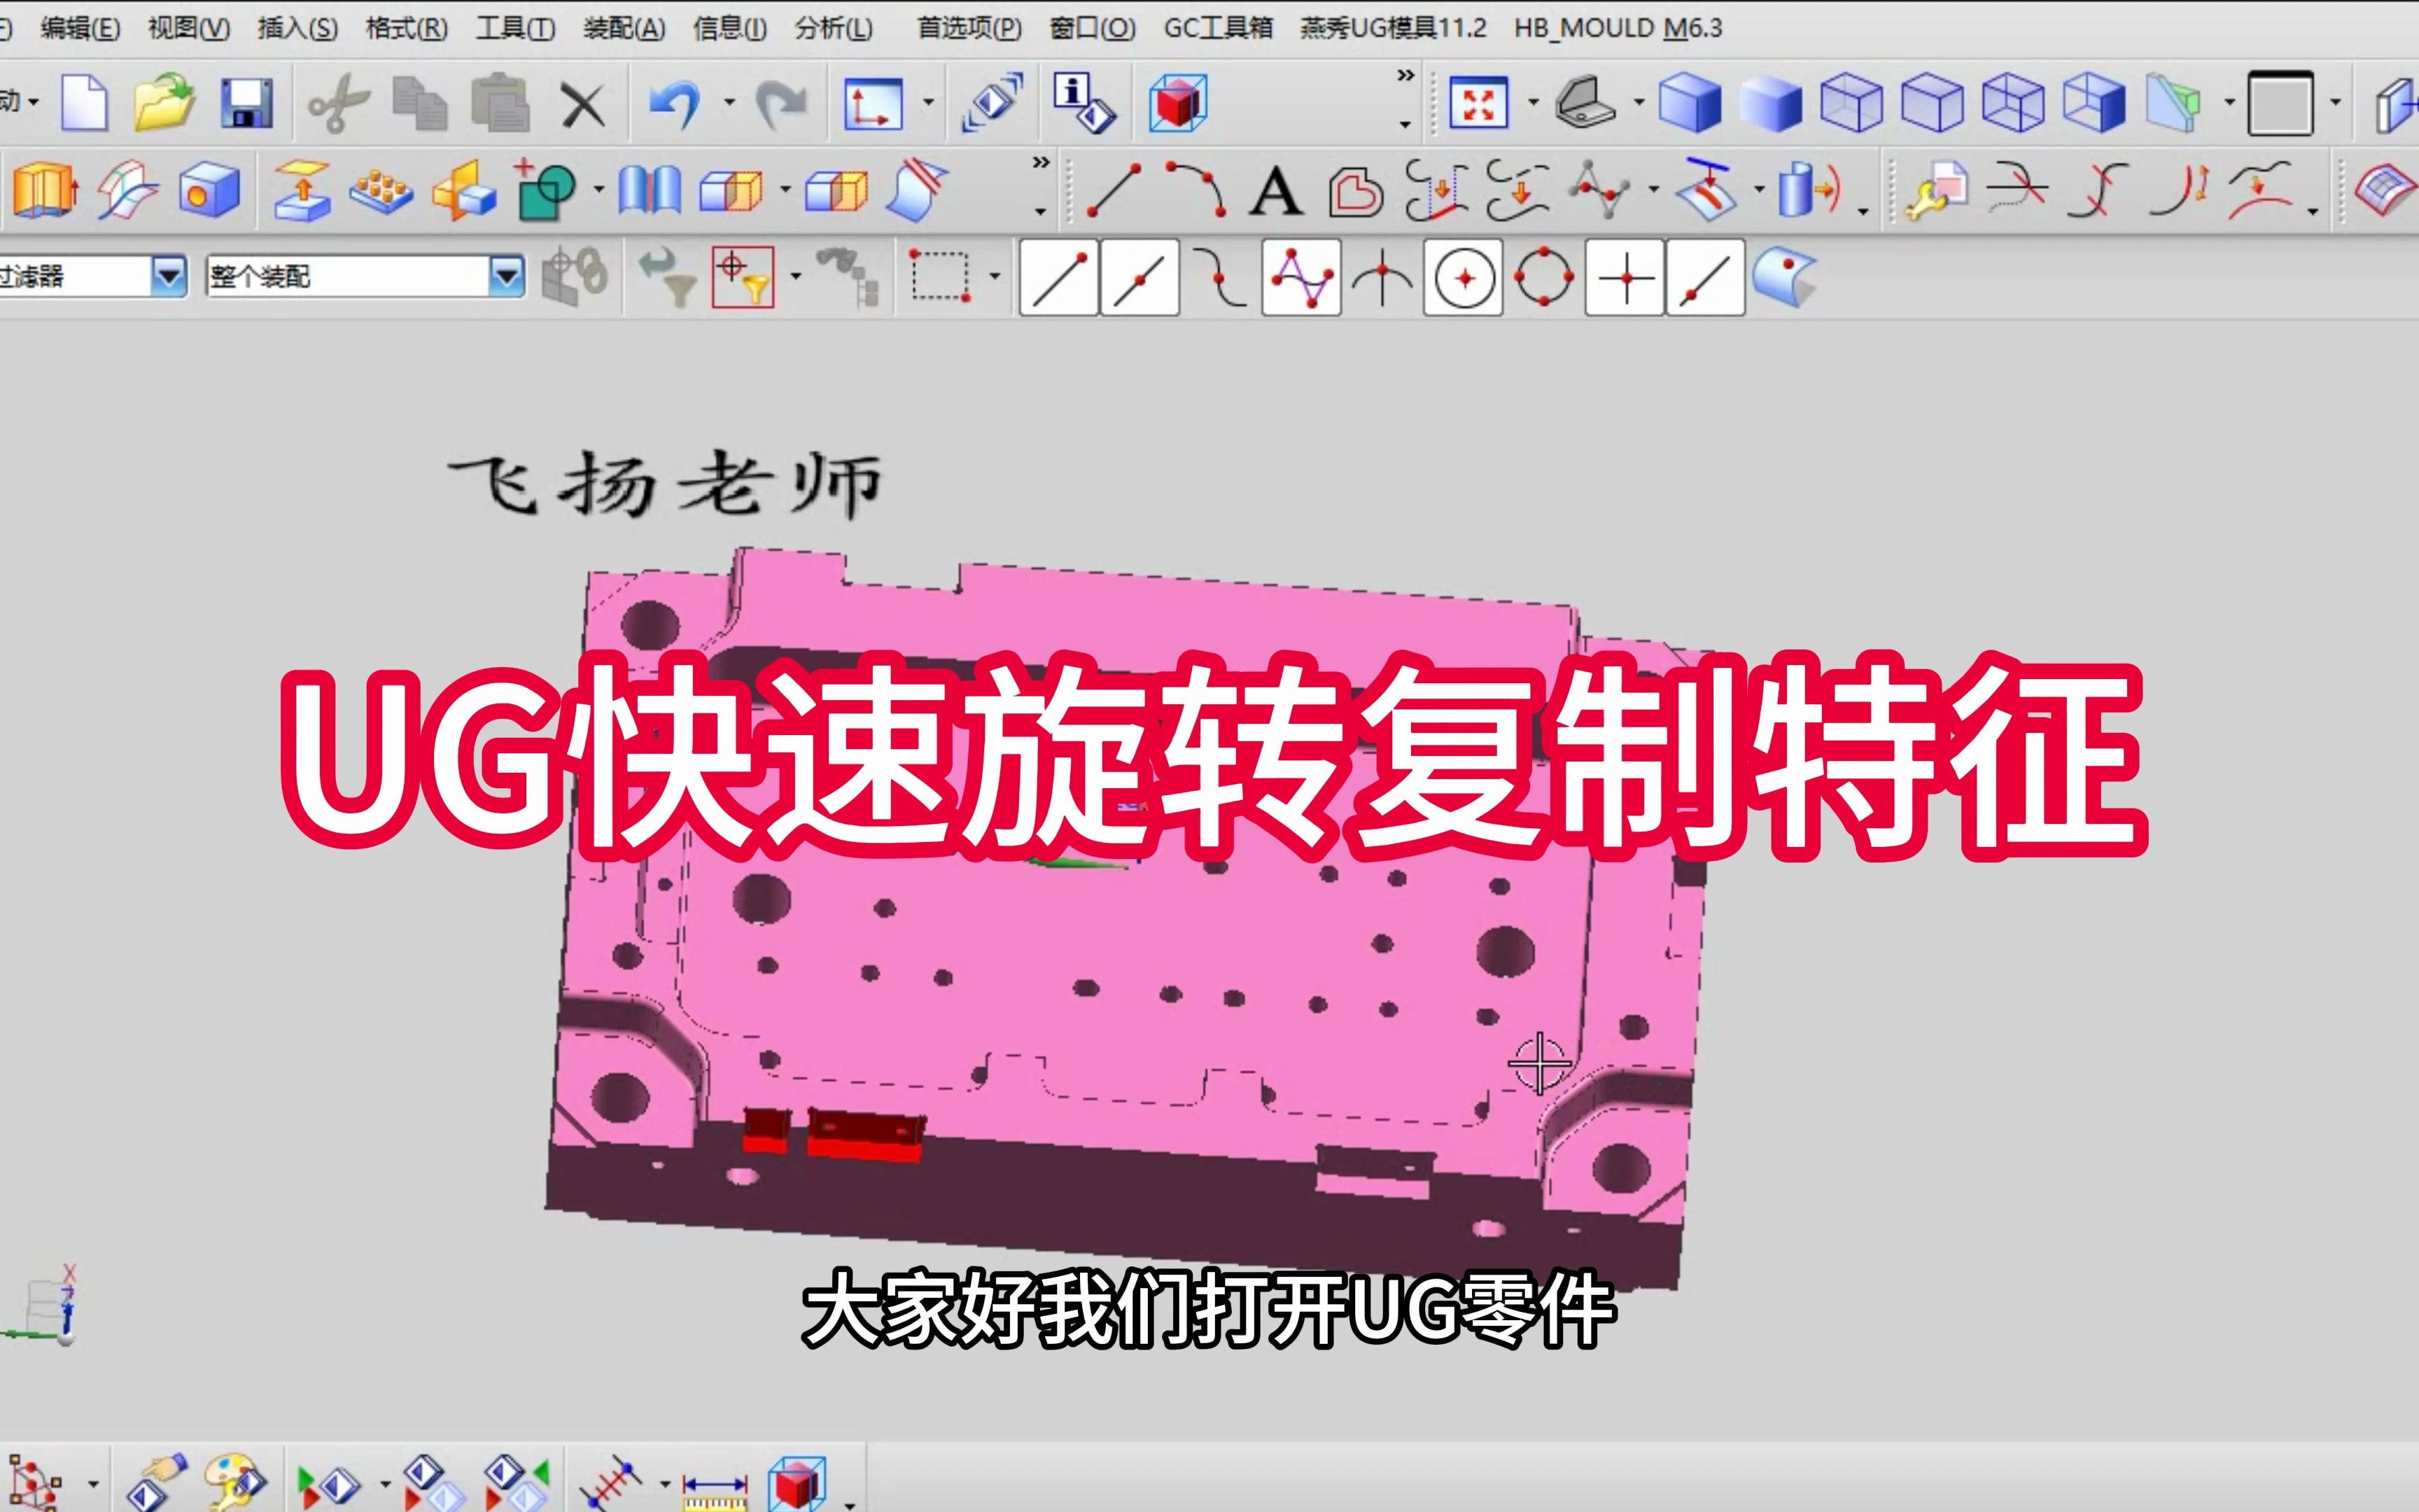The height and width of the screenshot is (1512, 2419).
Task: Click the red cube display icon
Action: click(1177, 103)
